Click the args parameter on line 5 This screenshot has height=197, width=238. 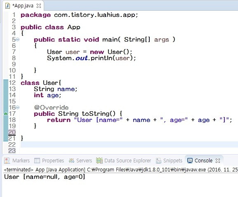(x=162, y=40)
